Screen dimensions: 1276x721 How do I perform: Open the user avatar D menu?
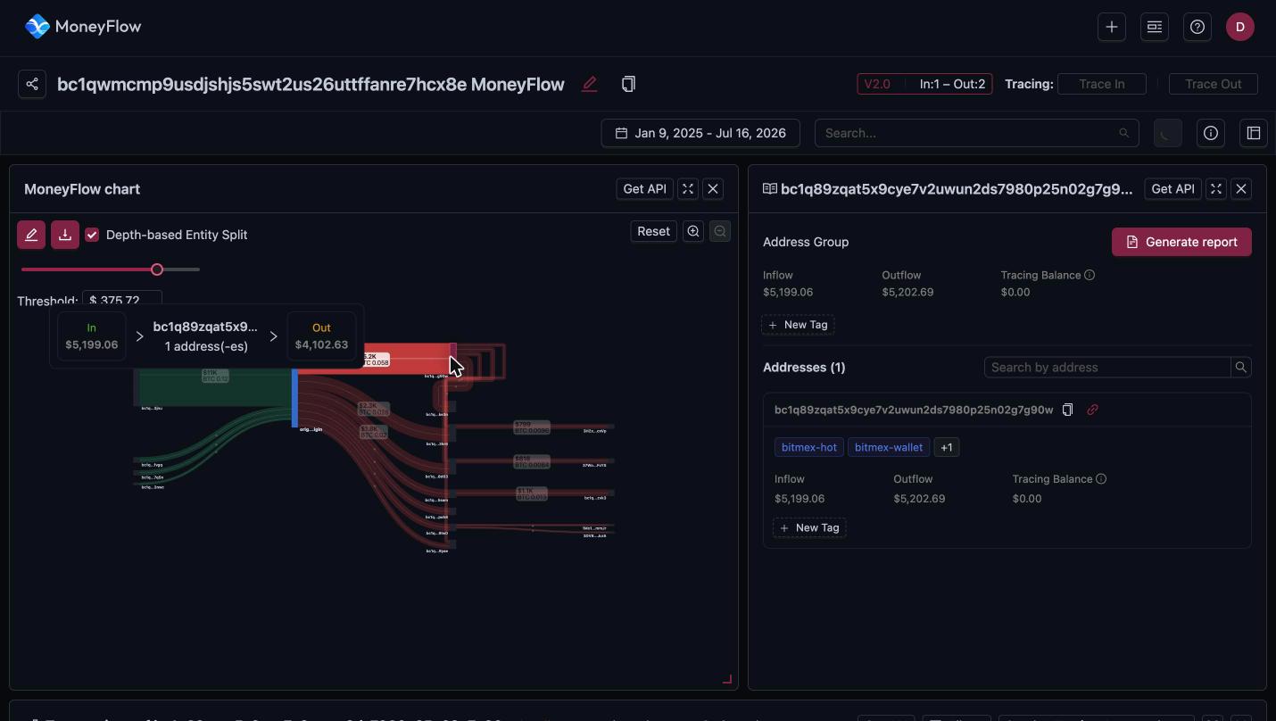tap(1240, 27)
